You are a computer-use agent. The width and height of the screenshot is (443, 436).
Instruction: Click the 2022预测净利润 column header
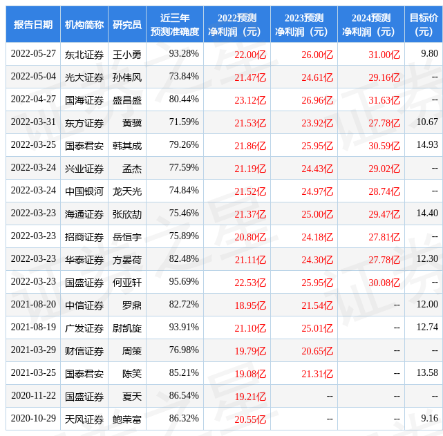pos(237,25)
